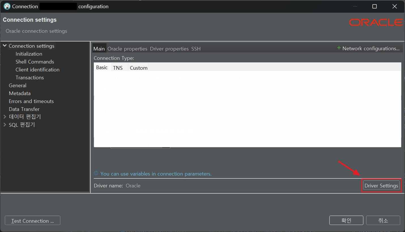Collapse the Connection settings tree node

click(x=5, y=46)
